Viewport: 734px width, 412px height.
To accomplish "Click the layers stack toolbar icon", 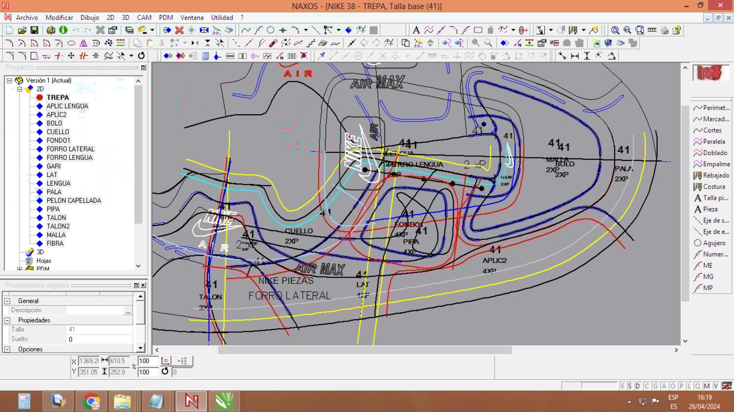I will 129,30.
